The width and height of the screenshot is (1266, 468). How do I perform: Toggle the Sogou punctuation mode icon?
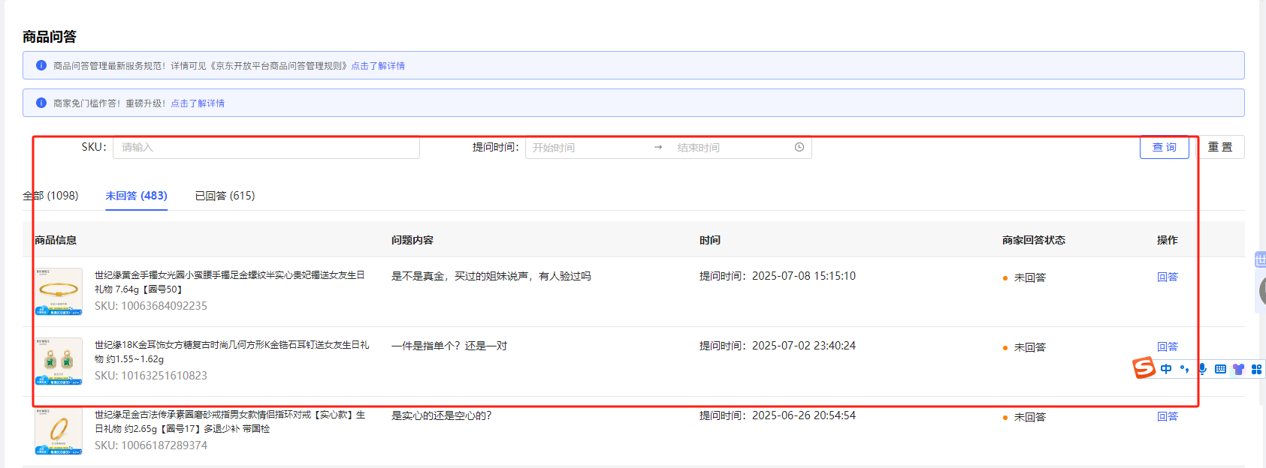coord(1185,369)
